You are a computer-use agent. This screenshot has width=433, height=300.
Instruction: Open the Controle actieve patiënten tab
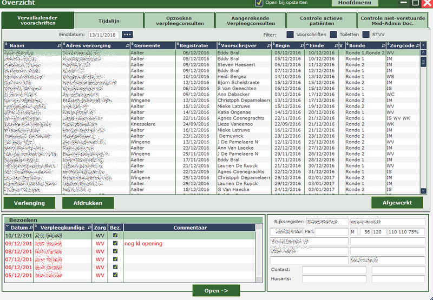[x=321, y=21]
